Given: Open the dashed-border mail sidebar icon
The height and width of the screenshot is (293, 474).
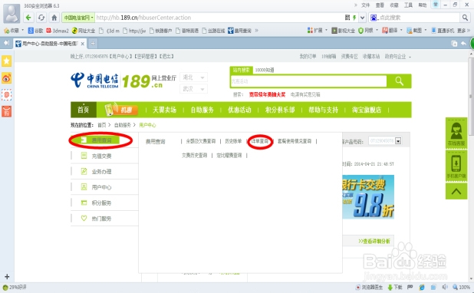Looking at the screenshot, I should coord(7,95).
